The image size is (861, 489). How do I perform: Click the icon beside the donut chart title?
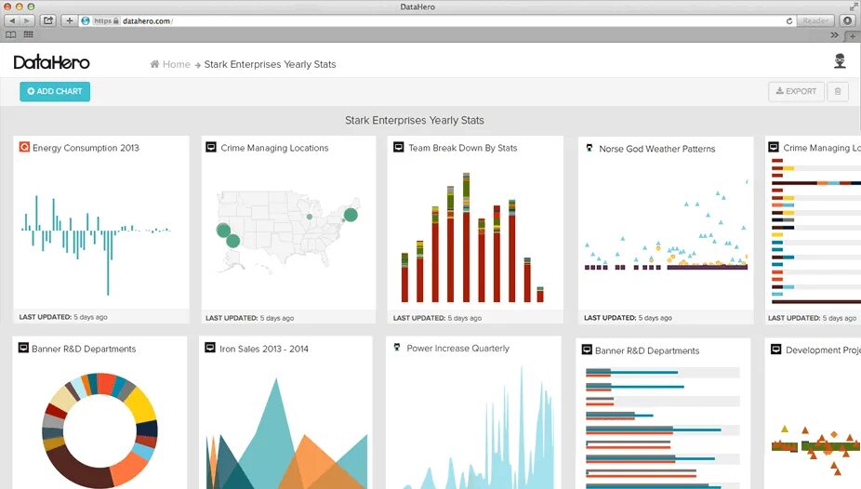pyautogui.click(x=23, y=348)
